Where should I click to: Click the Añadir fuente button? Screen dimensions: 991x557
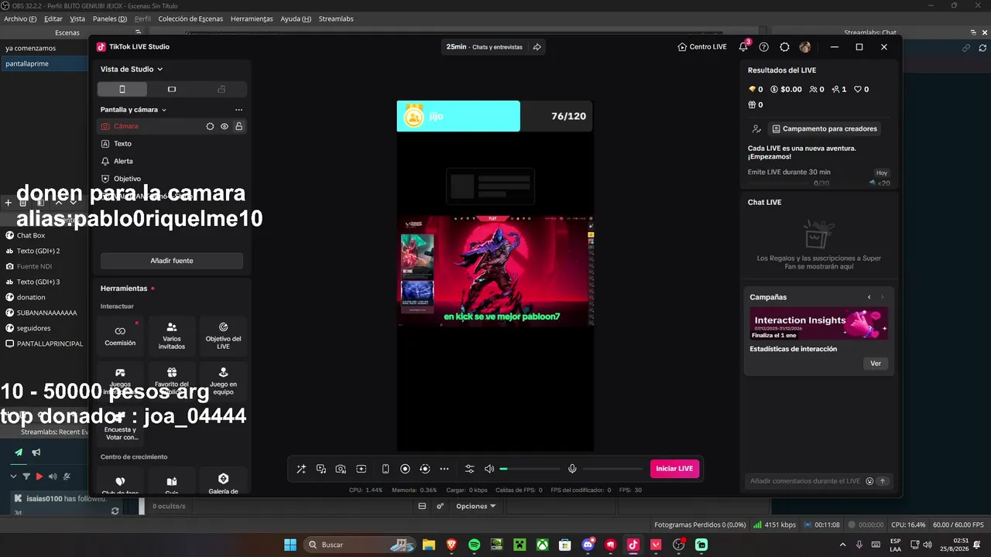click(172, 261)
